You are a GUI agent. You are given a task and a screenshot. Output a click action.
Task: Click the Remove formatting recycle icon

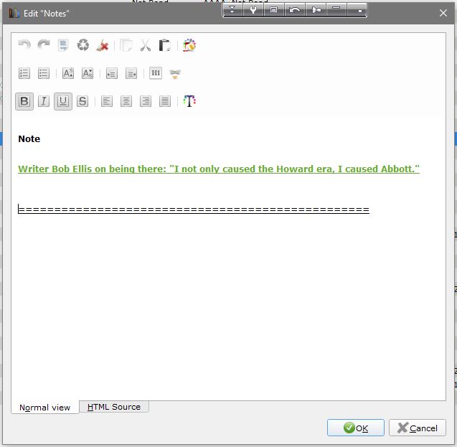pos(83,45)
